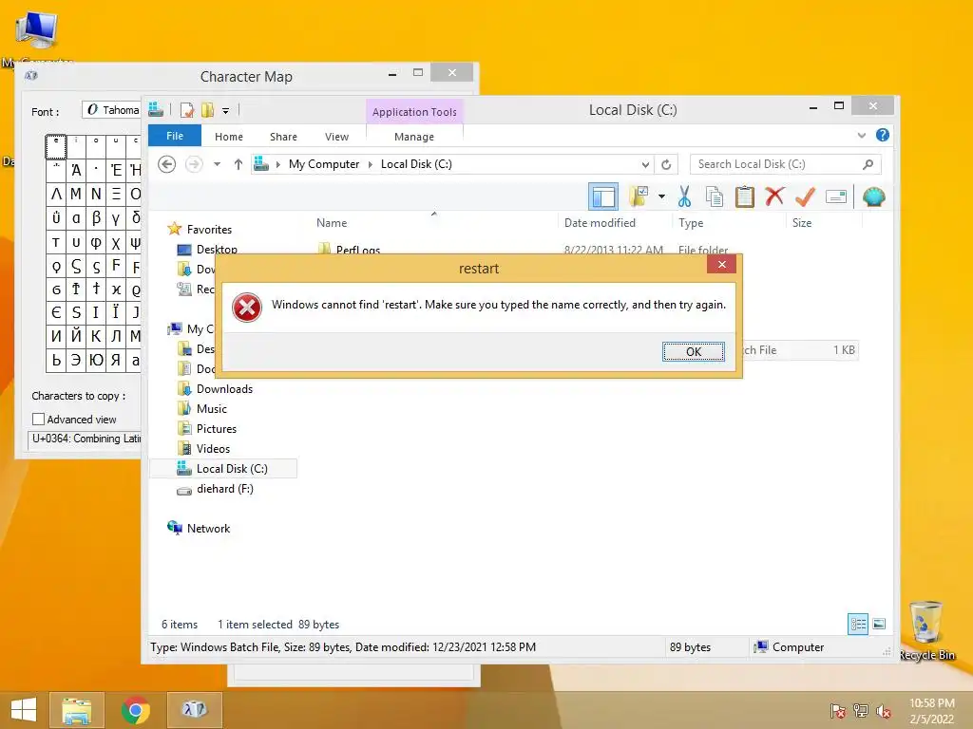This screenshot has width=973, height=729.
Task: Click Application Tools contextual tab header
Action: [414, 112]
